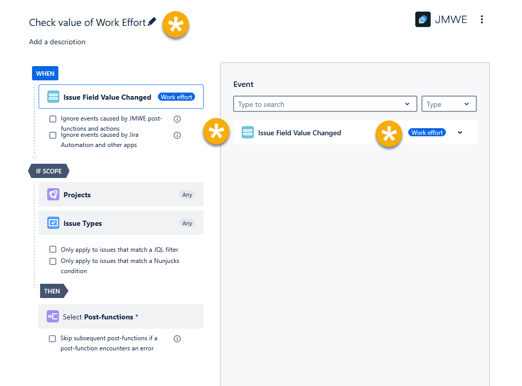
Task: Open the three-dot more options menu
Action: 481,20
